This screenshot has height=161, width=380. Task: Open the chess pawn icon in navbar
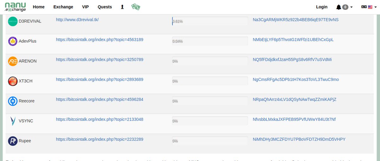pos(122,7)
